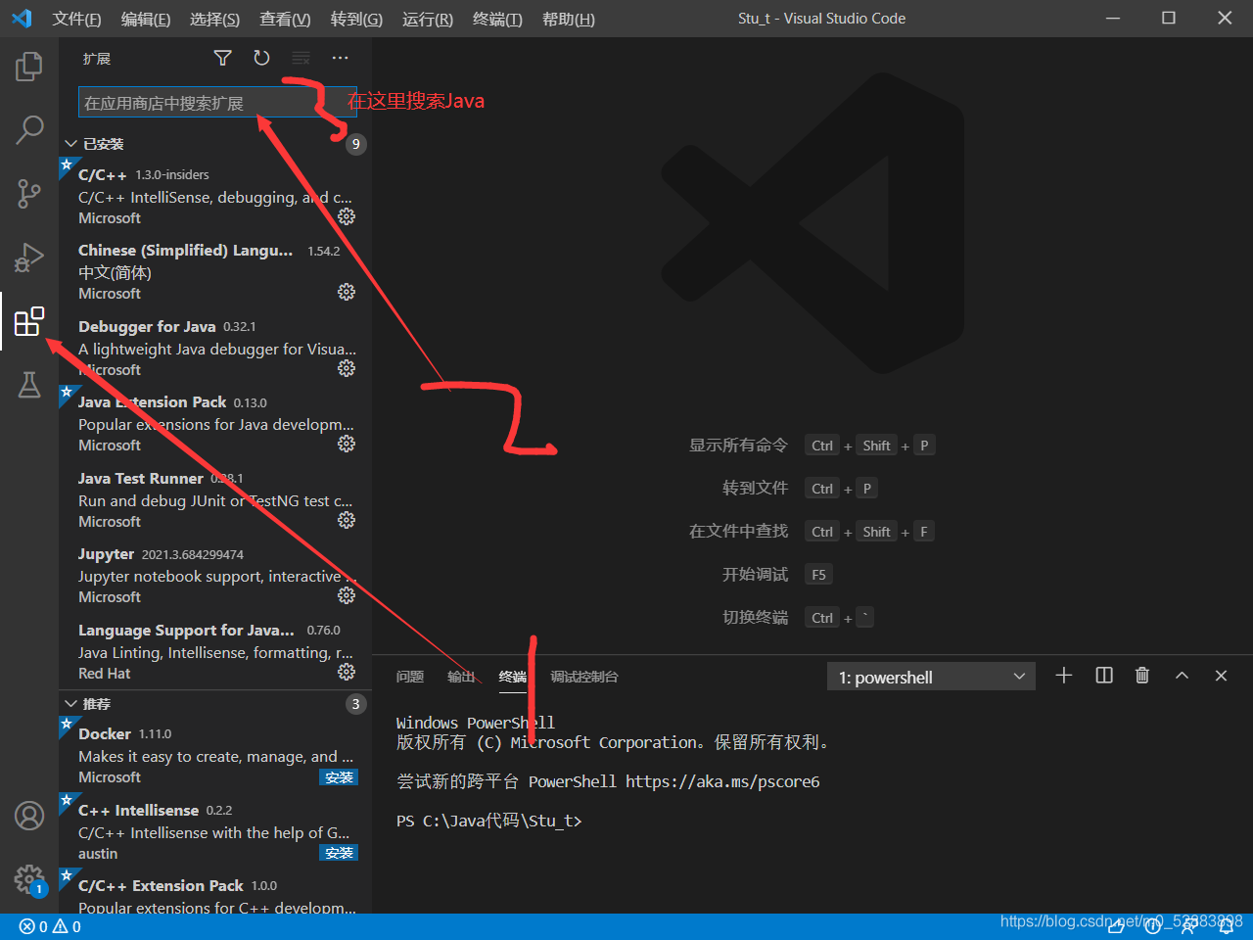
Task: Refresh the extensions list
Action: [x=261, y=58]
